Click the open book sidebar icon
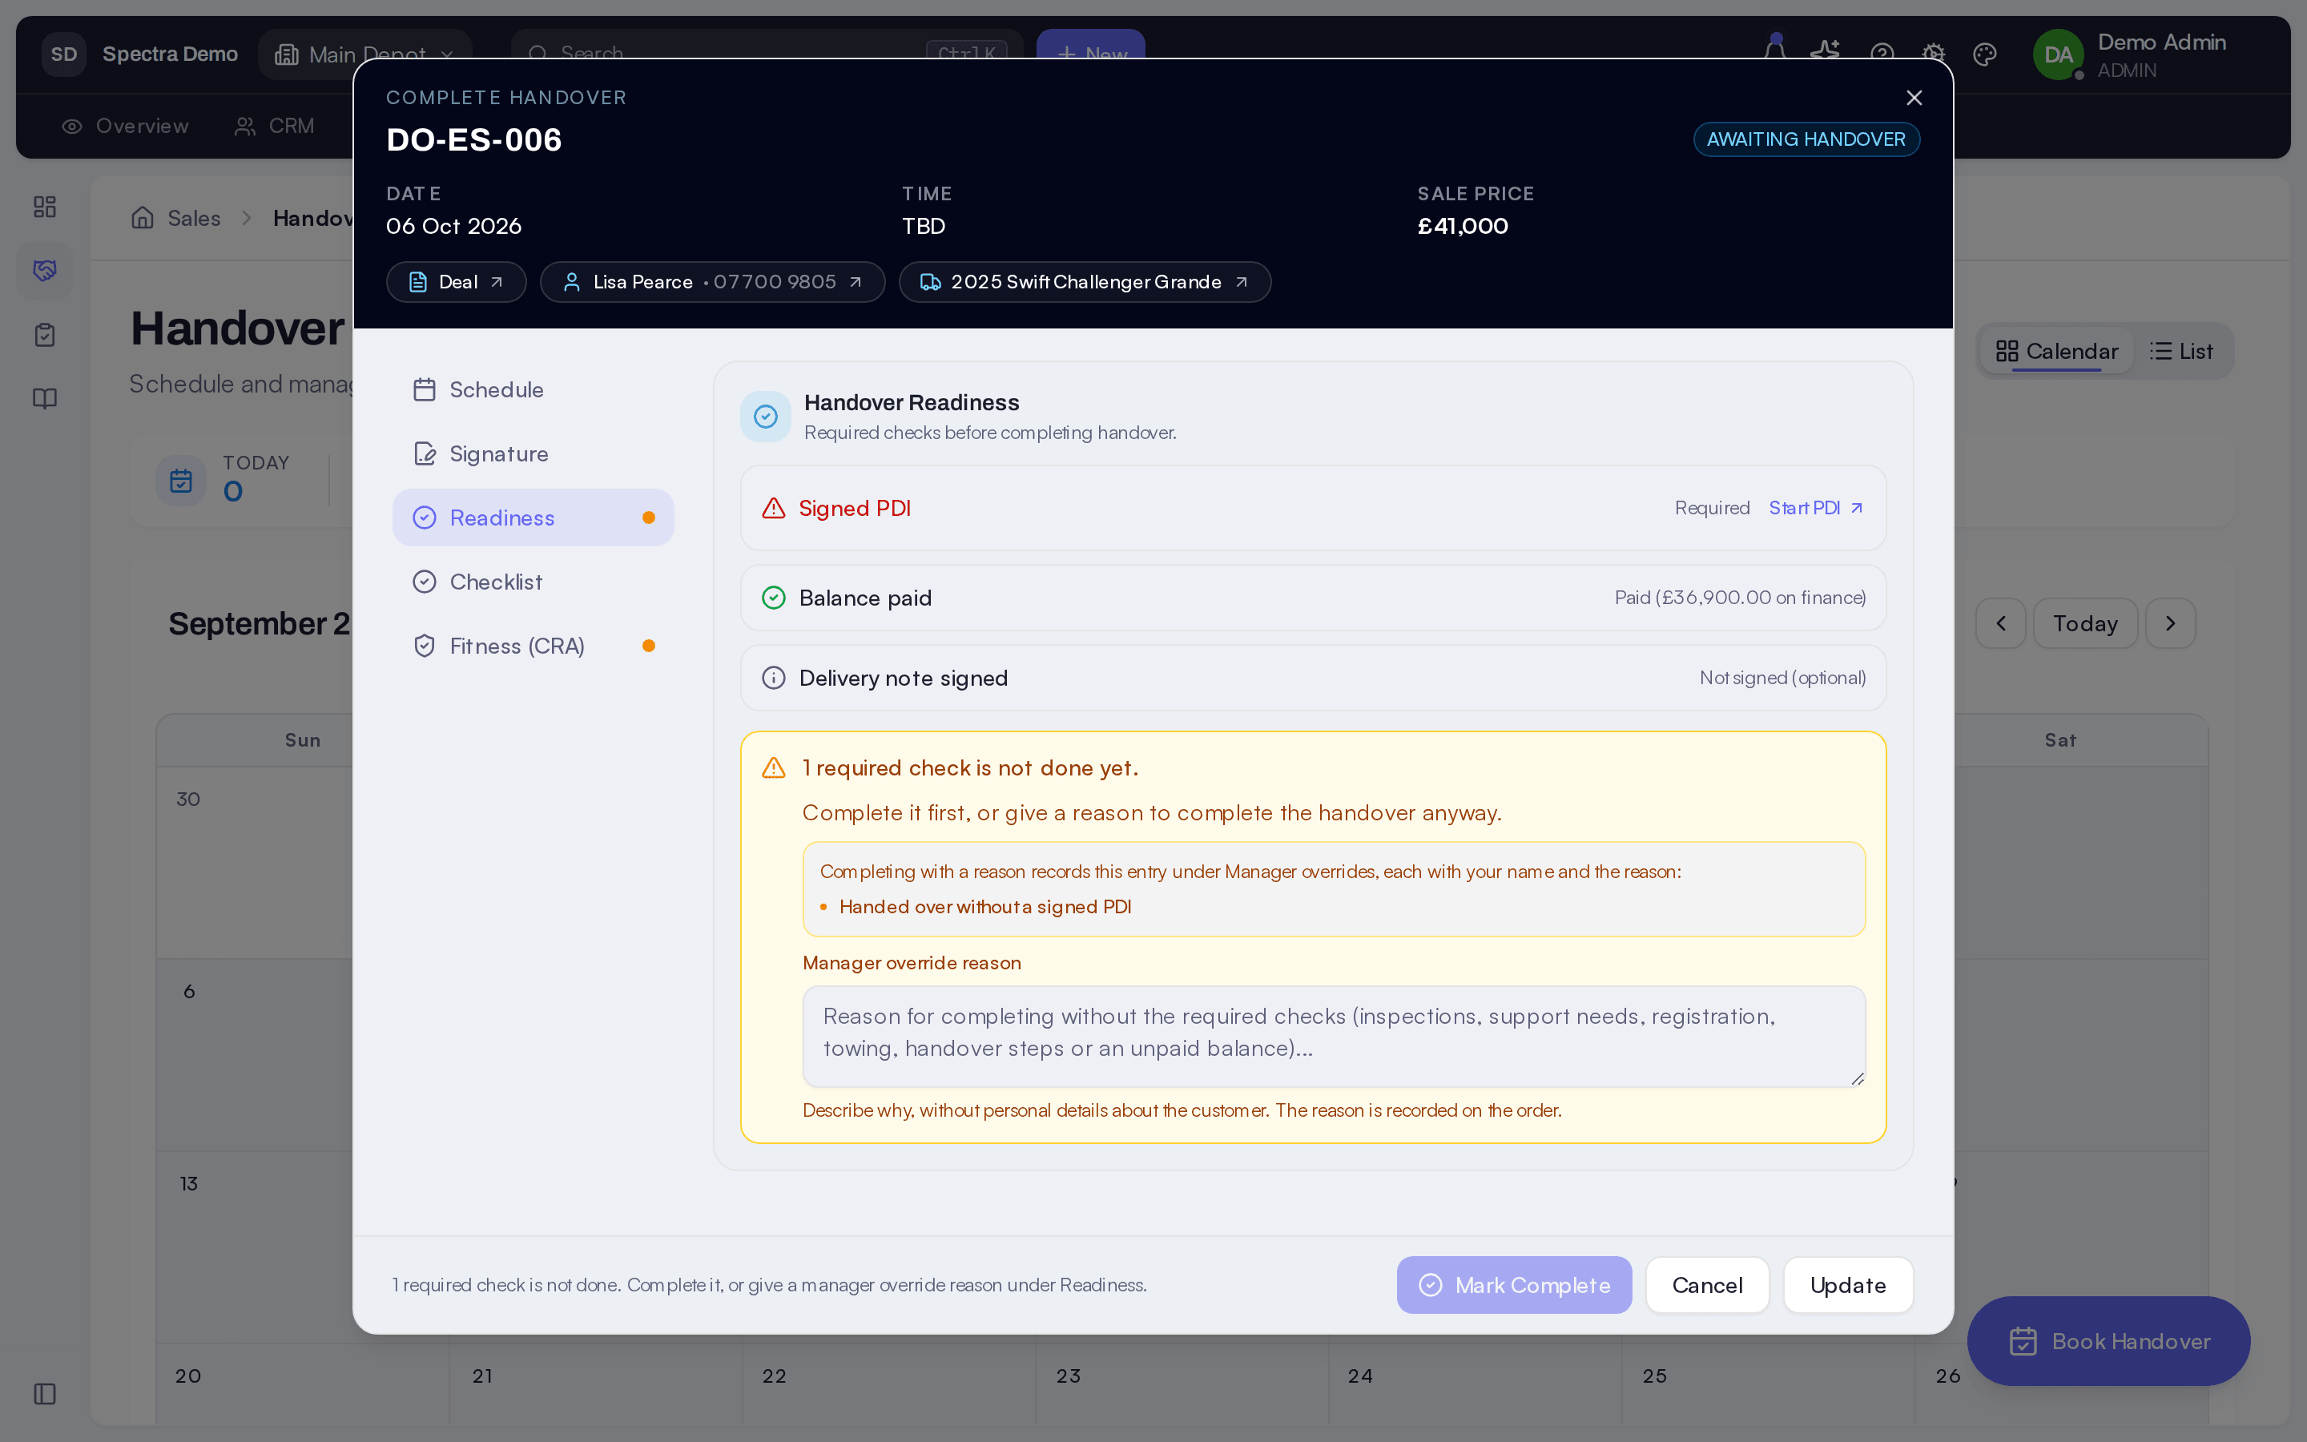Screen dimensions: 2307x1442 click(45, 399)
